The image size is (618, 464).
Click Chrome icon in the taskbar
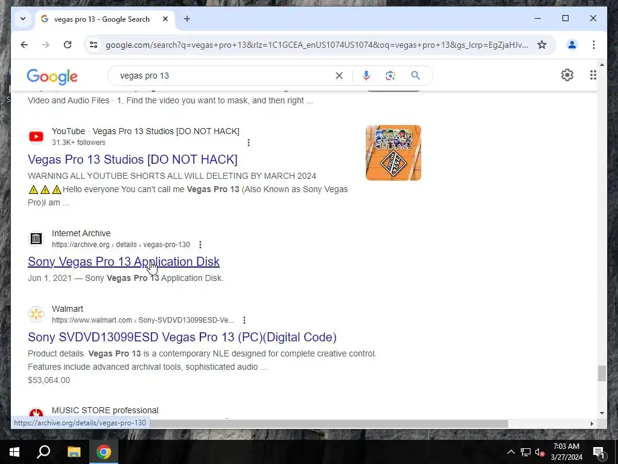(104, 452)
